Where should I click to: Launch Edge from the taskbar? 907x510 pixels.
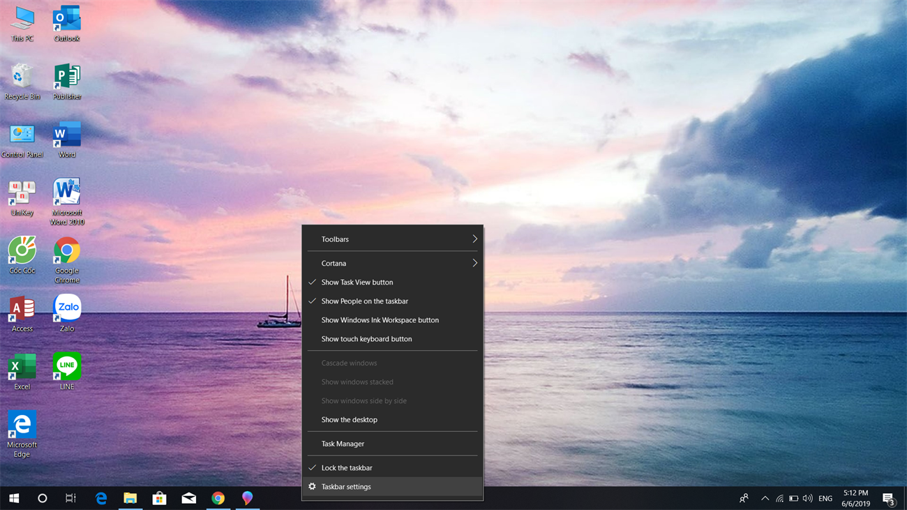pyautogui.click(x=101, y=498)
